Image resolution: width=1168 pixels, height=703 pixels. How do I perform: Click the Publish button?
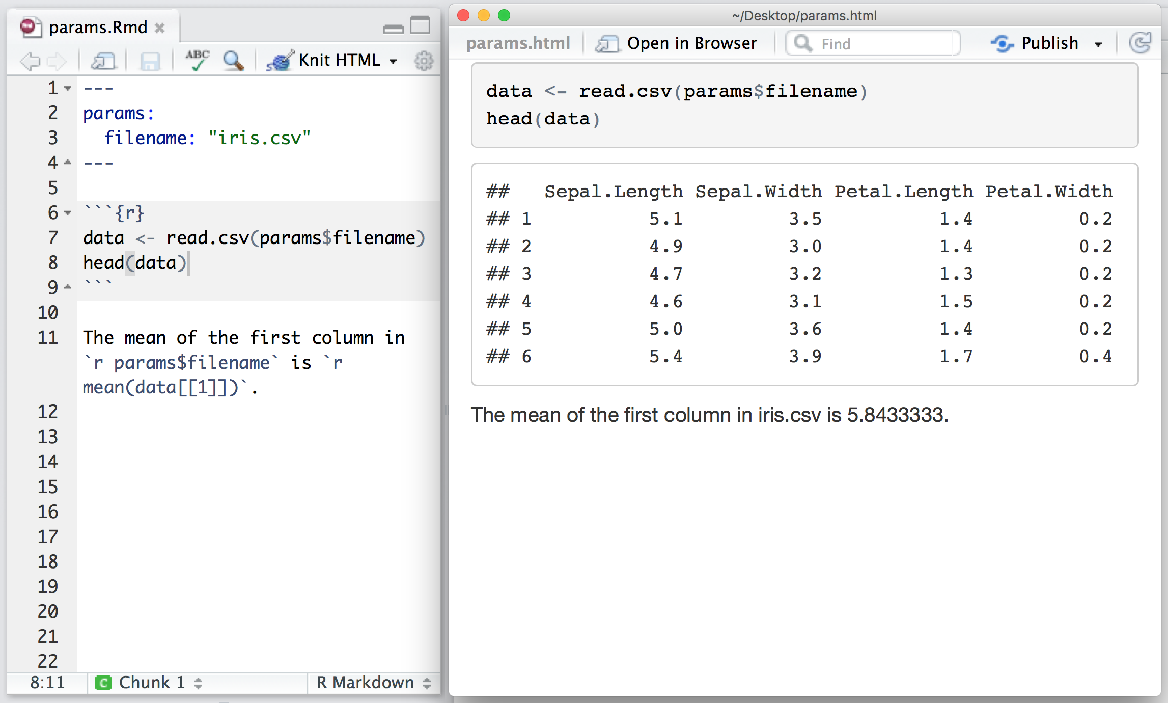click(x=1047, y=44)
